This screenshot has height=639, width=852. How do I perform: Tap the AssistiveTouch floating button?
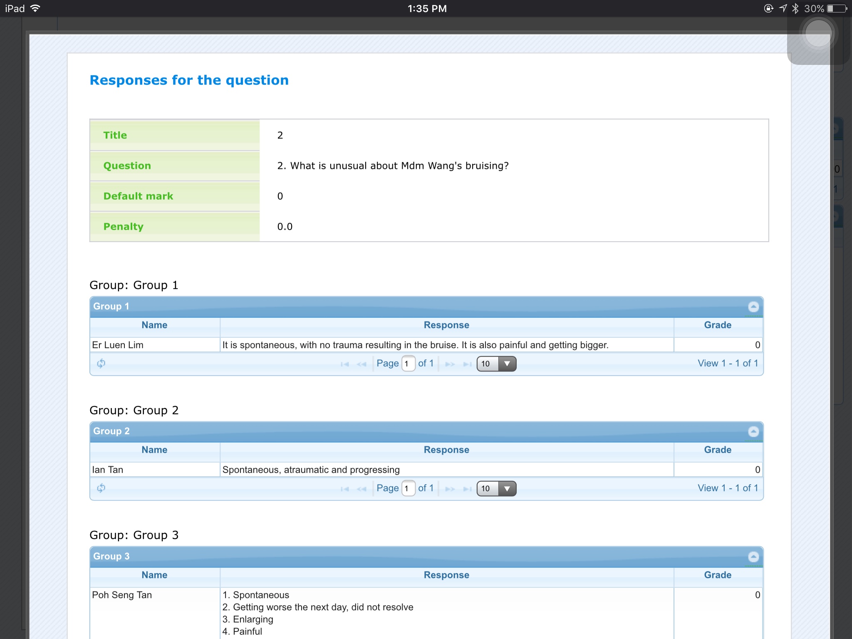point(818,34)
